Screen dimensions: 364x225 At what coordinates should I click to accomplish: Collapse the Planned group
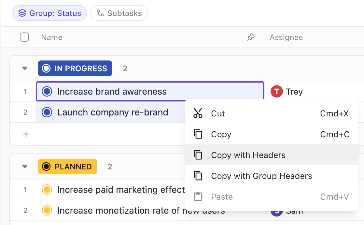(x=25, y=167)
